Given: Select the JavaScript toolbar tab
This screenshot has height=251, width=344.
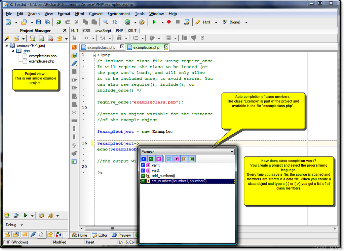Looking at the screenshot, I should coord(103,30).
